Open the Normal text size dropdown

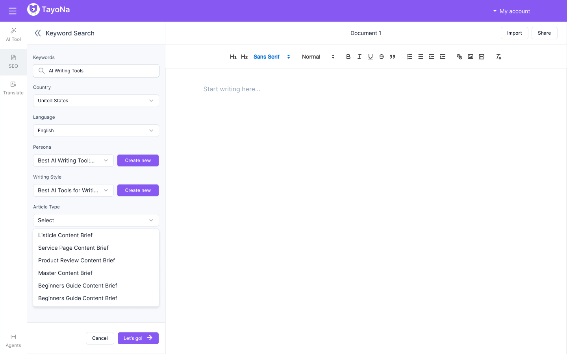(318, 57)
